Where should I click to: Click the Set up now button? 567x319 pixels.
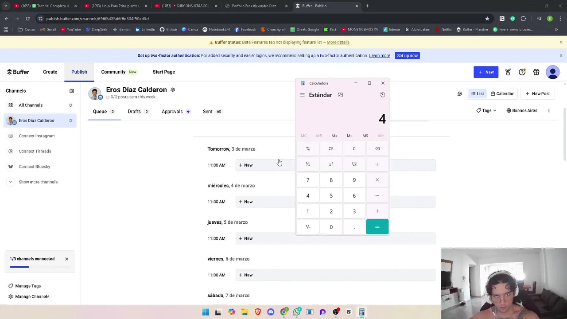[x=407, y=55]
